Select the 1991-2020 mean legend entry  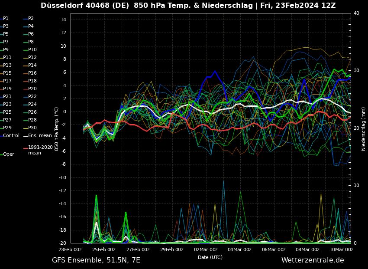click(x=40, y=150)
